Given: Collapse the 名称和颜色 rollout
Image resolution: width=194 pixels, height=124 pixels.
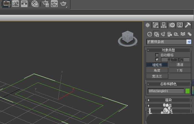Looking at the screenshot, I should (169, 84).
